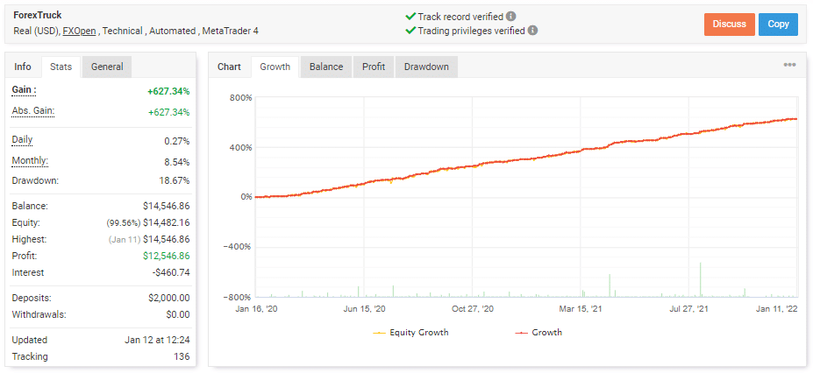Click the $0.00 Withdrawals value

(x=178, y=314)
